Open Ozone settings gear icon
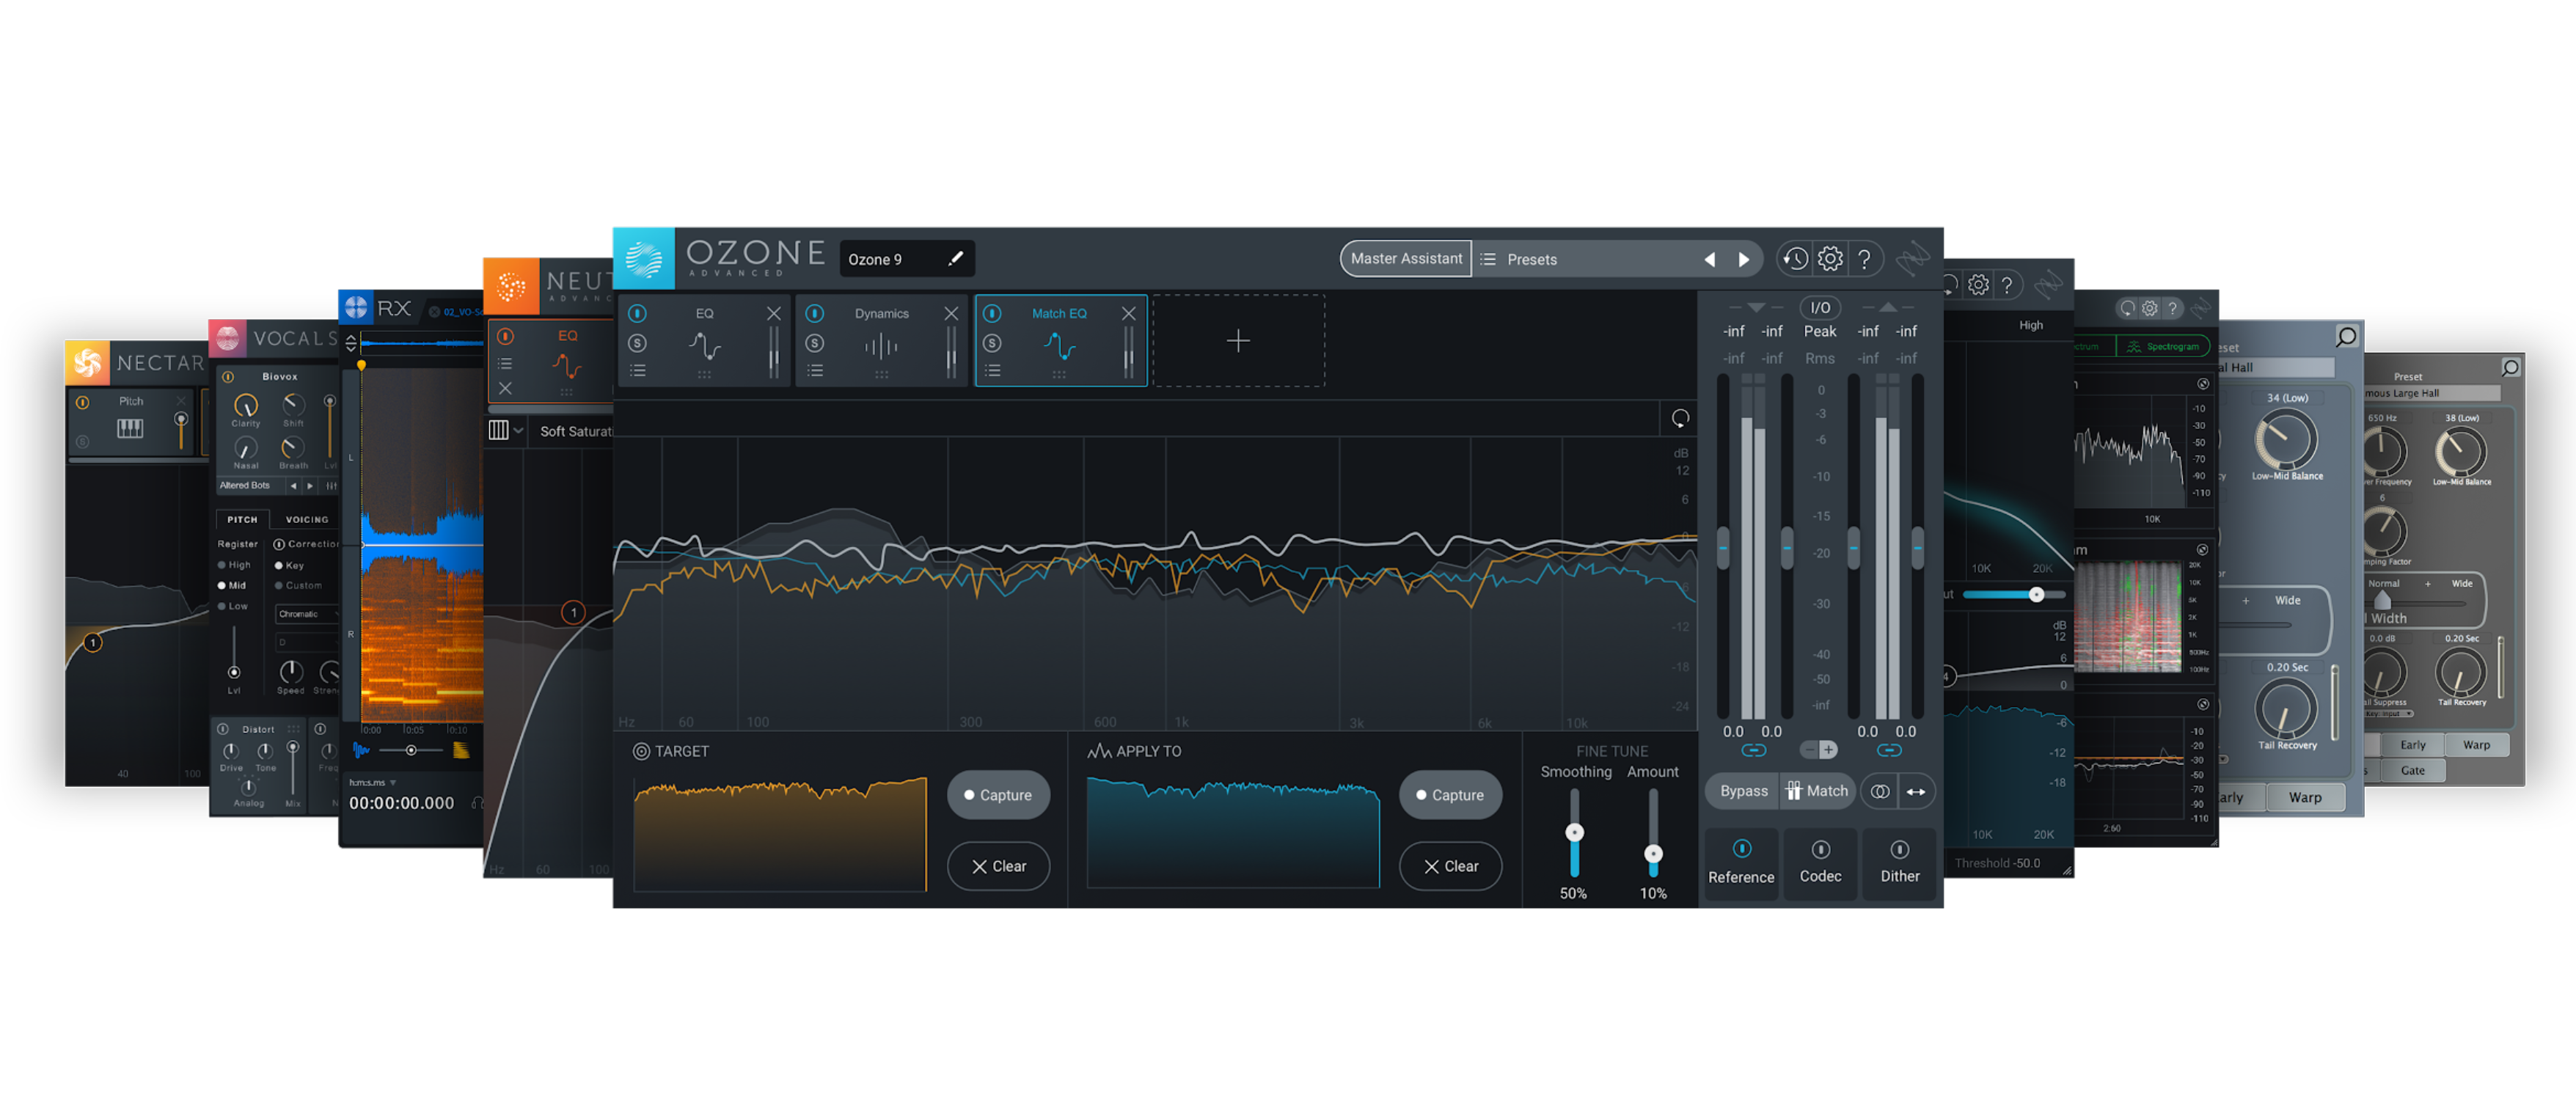The width and height of the screenshot is (2576, 1106). pos(1830,259)
